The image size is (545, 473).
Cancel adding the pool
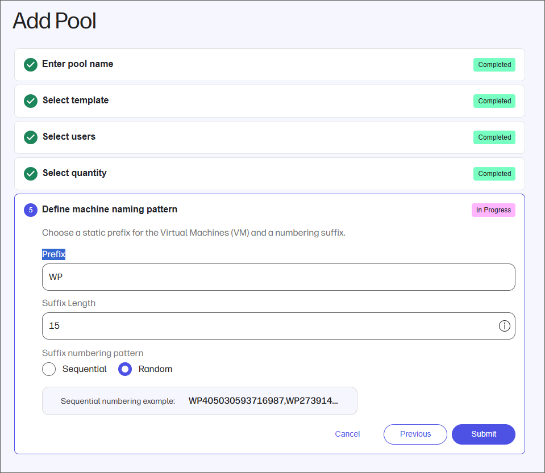347,434
